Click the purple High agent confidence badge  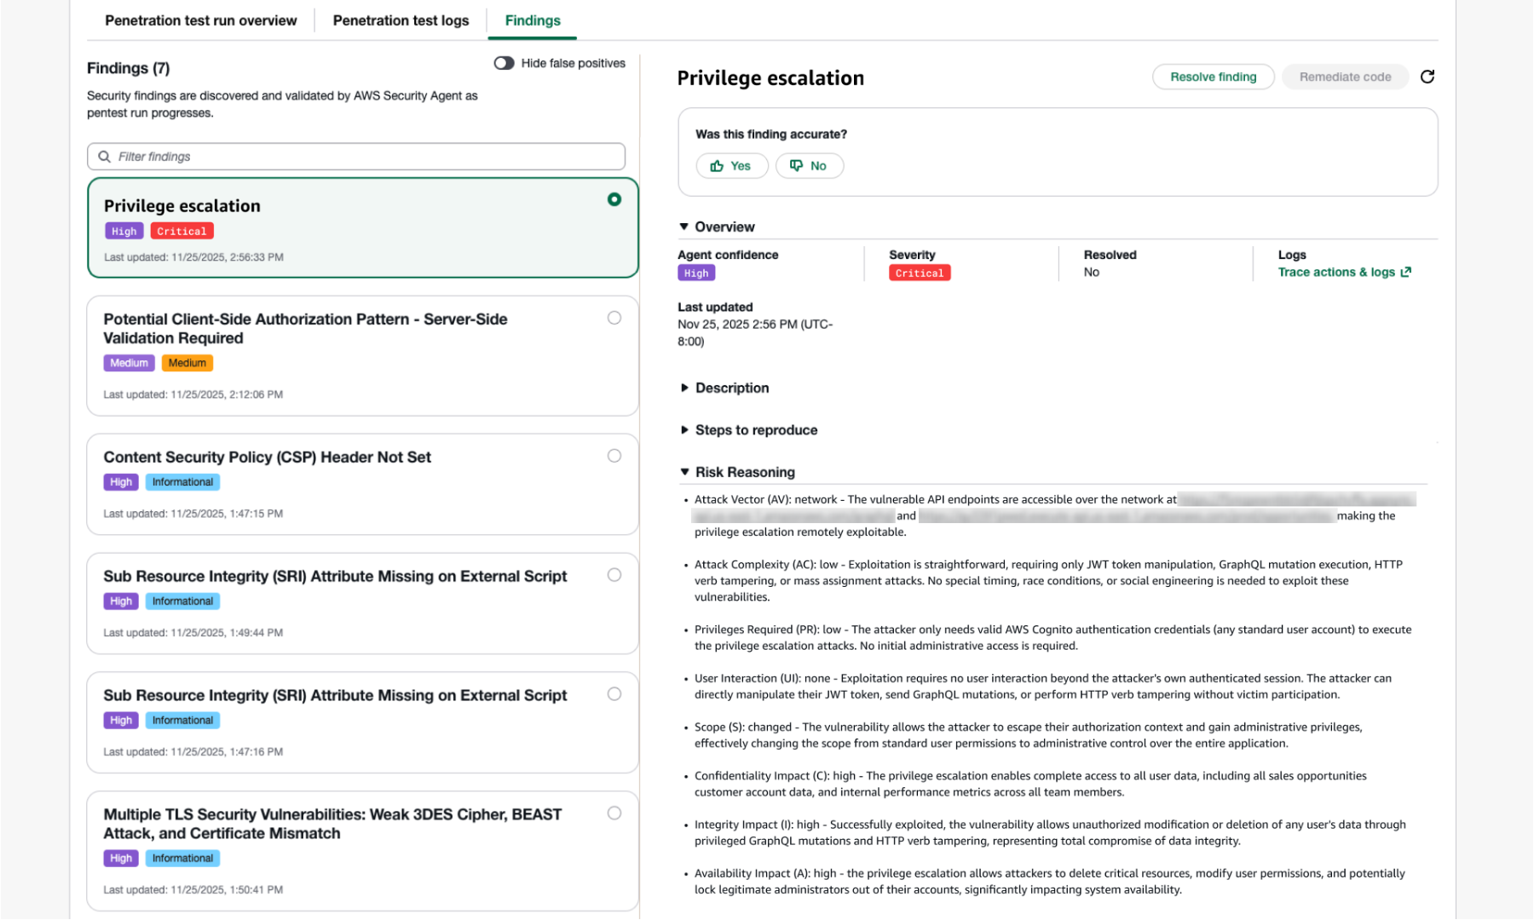(x=696, y=273)
